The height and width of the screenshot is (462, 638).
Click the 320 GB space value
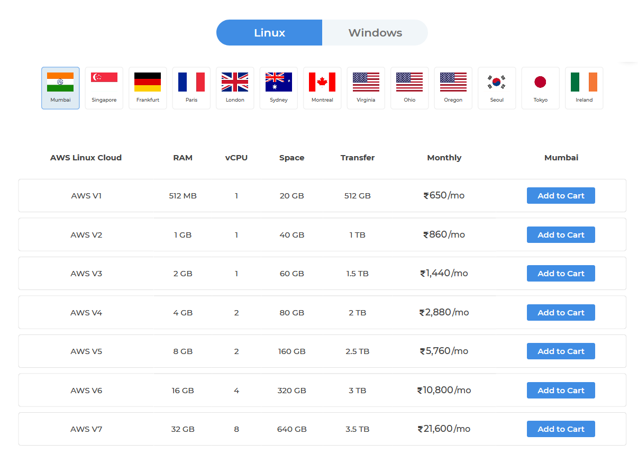(x=292, y=391)
